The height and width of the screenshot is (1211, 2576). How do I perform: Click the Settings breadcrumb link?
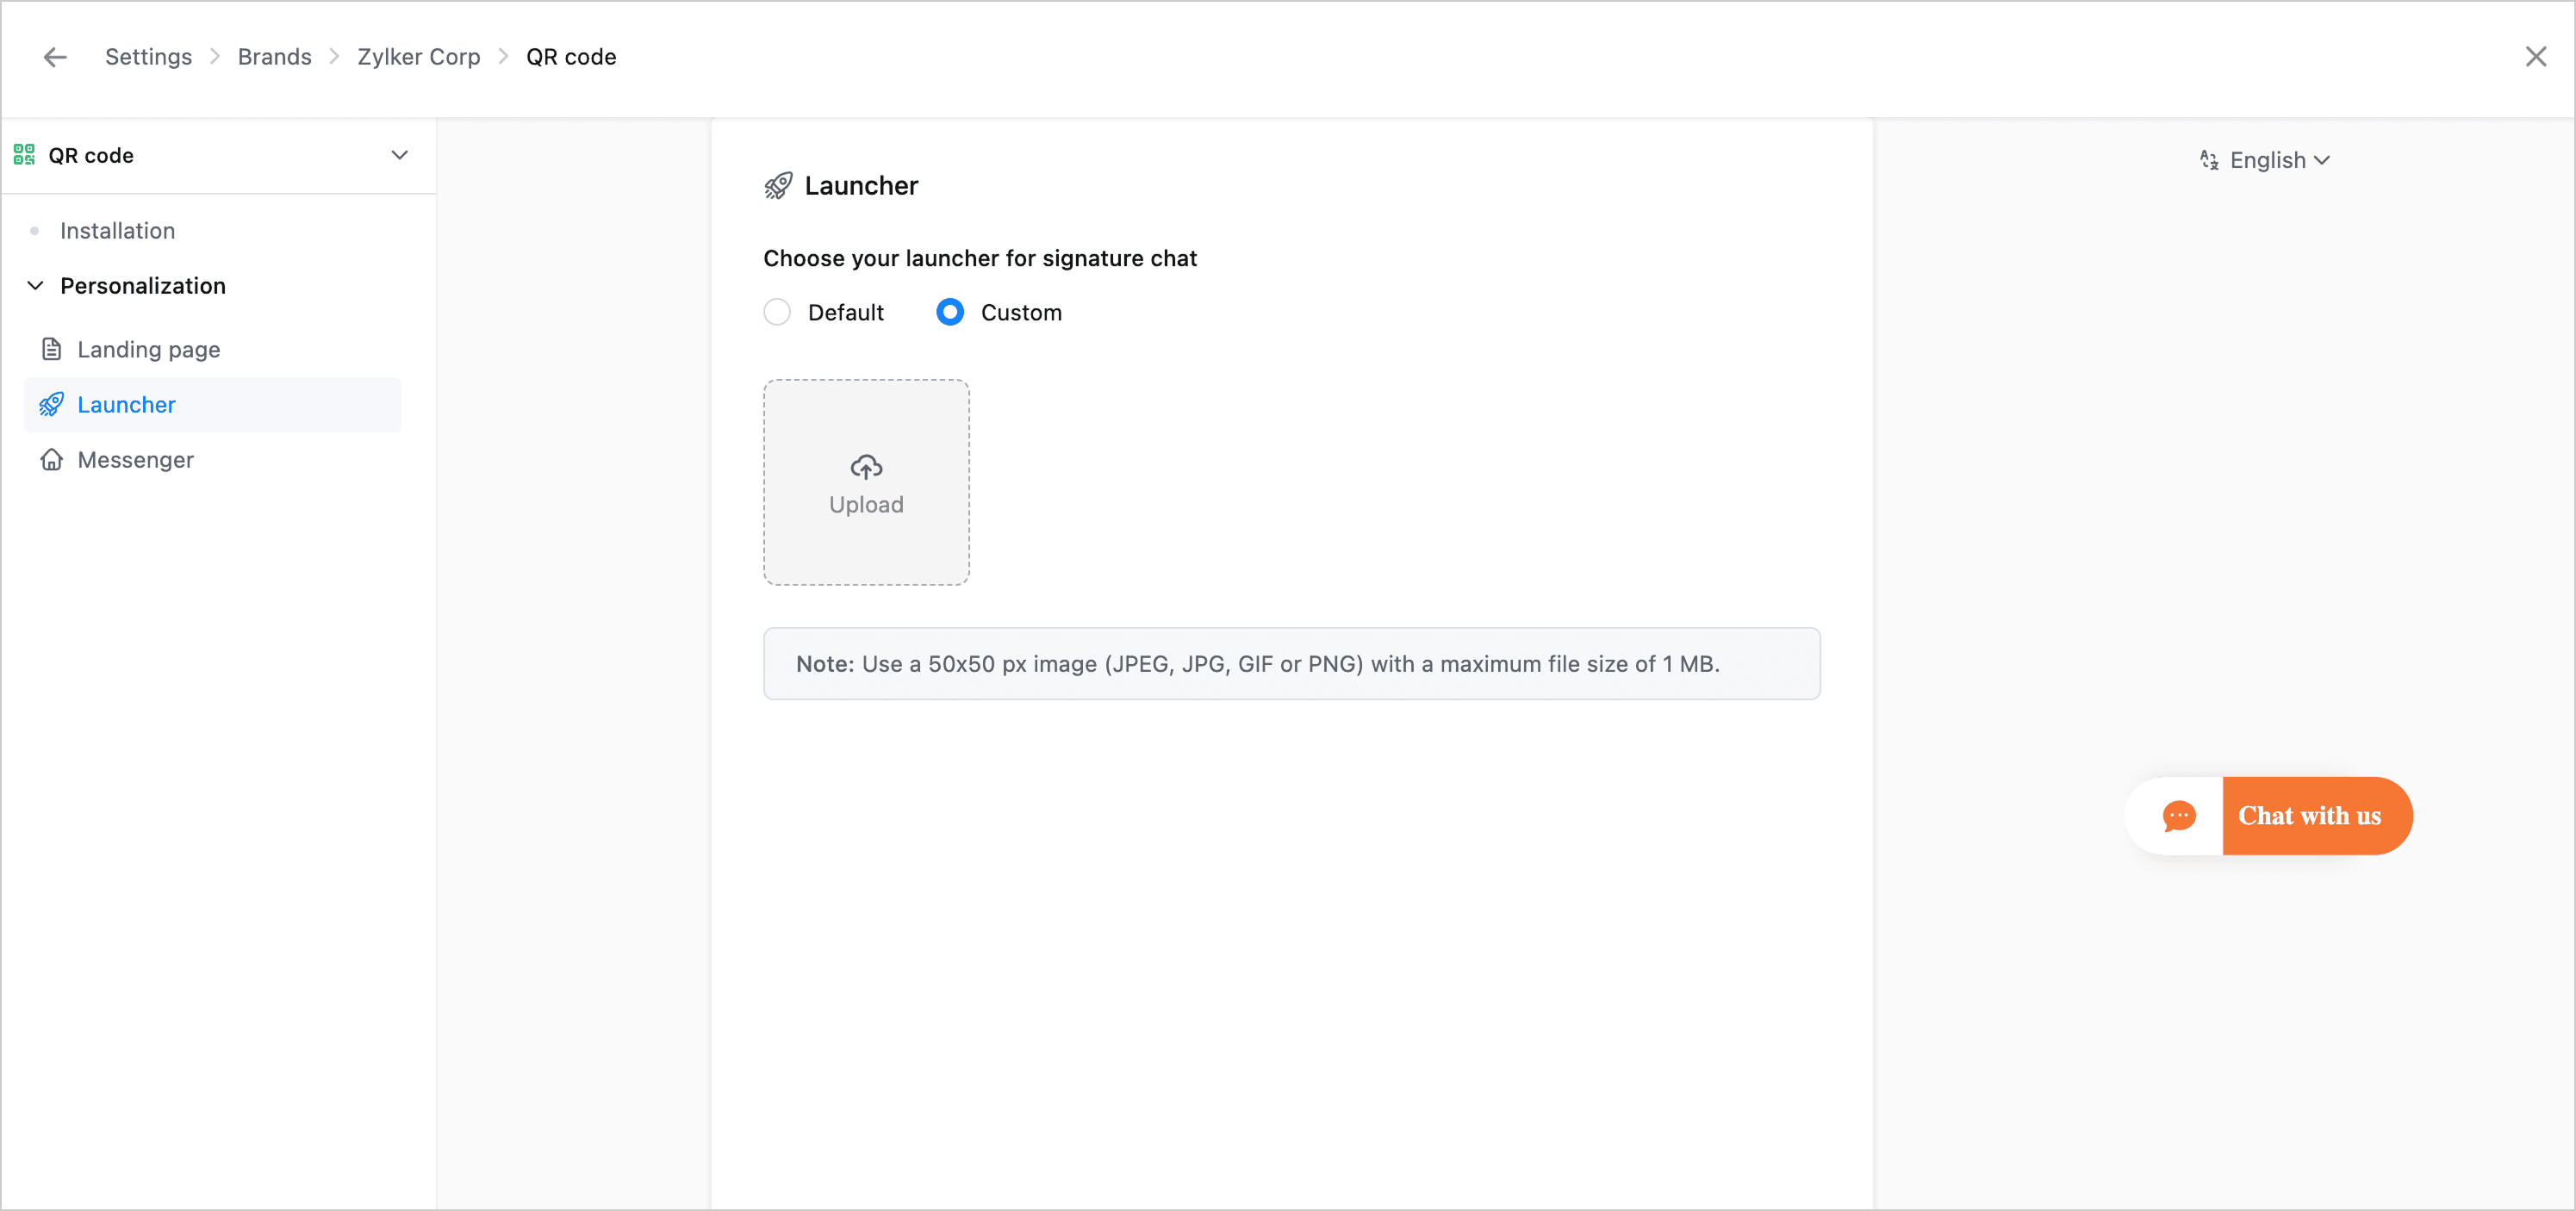point(148,57)
